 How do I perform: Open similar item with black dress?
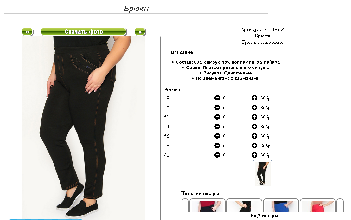(244, 206)
